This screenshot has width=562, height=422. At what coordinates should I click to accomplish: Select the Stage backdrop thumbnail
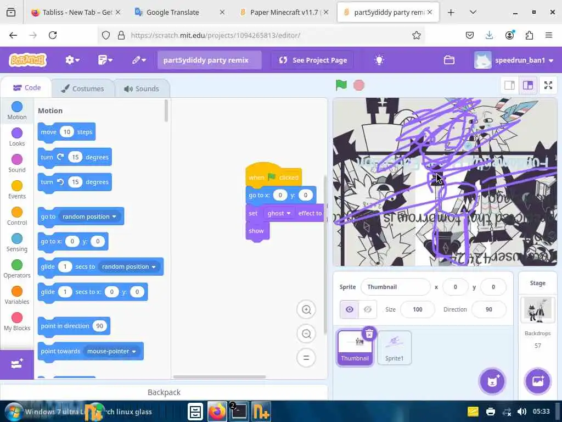(x=537, y=310)
